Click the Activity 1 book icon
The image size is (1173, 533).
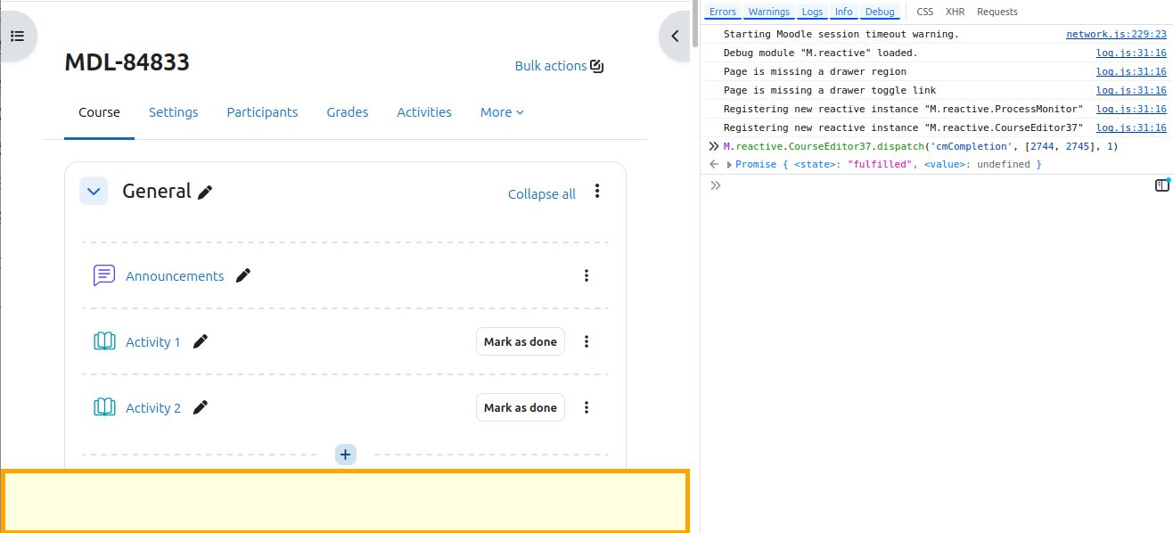[104, 341]
